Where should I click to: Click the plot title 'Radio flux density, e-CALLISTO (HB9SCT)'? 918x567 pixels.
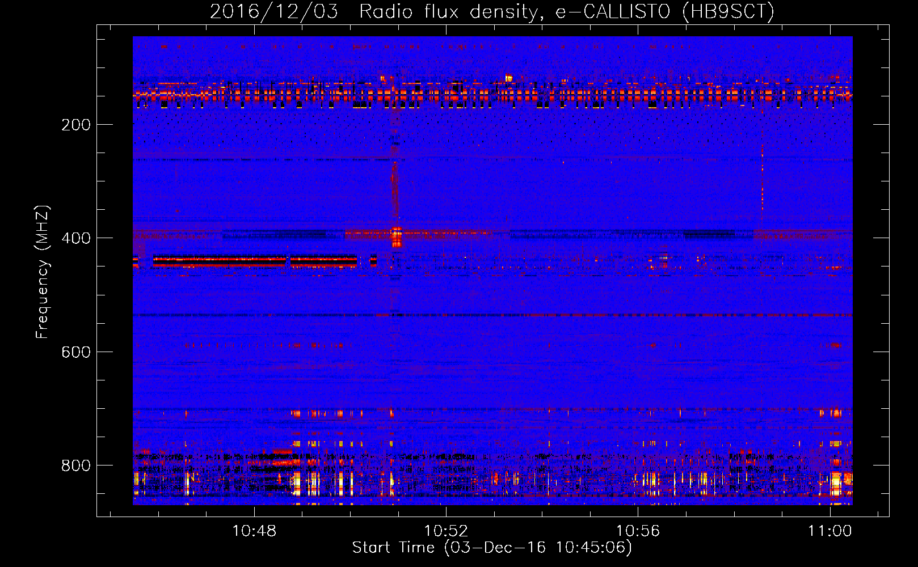(x=566, y=11)
